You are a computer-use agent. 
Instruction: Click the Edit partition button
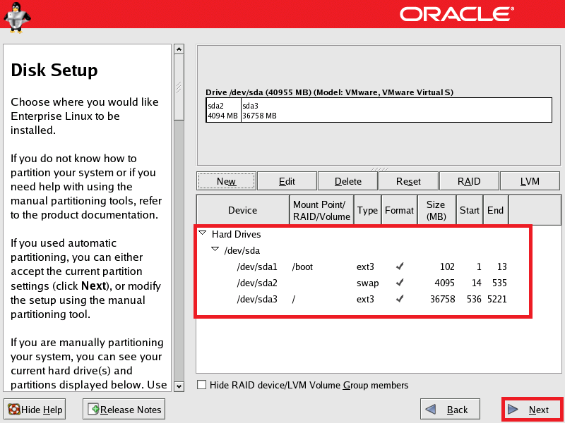point(287,181)
